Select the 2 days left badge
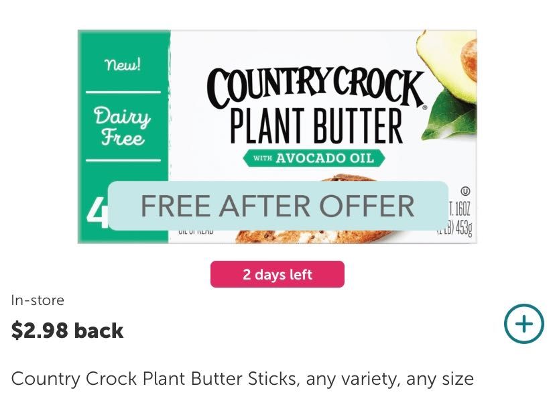 (x=277, y=274)
